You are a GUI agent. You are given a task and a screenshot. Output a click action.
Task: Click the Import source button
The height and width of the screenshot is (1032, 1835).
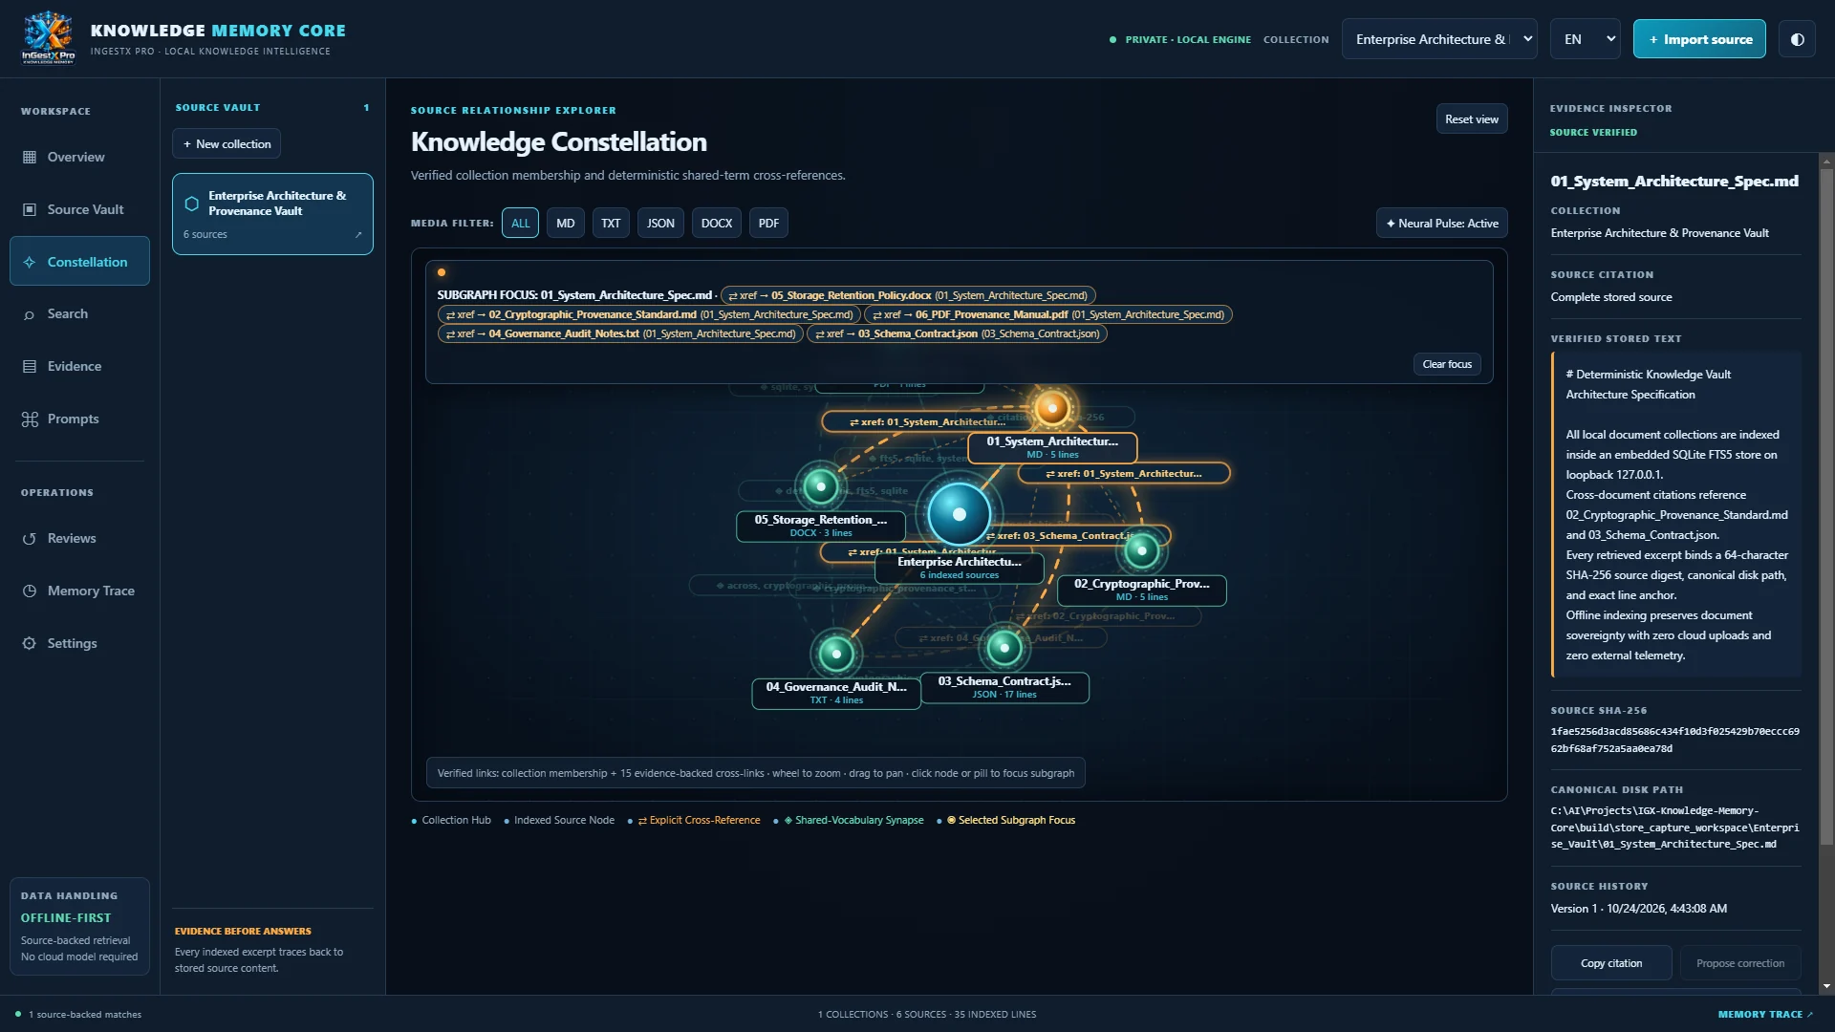1699,39
